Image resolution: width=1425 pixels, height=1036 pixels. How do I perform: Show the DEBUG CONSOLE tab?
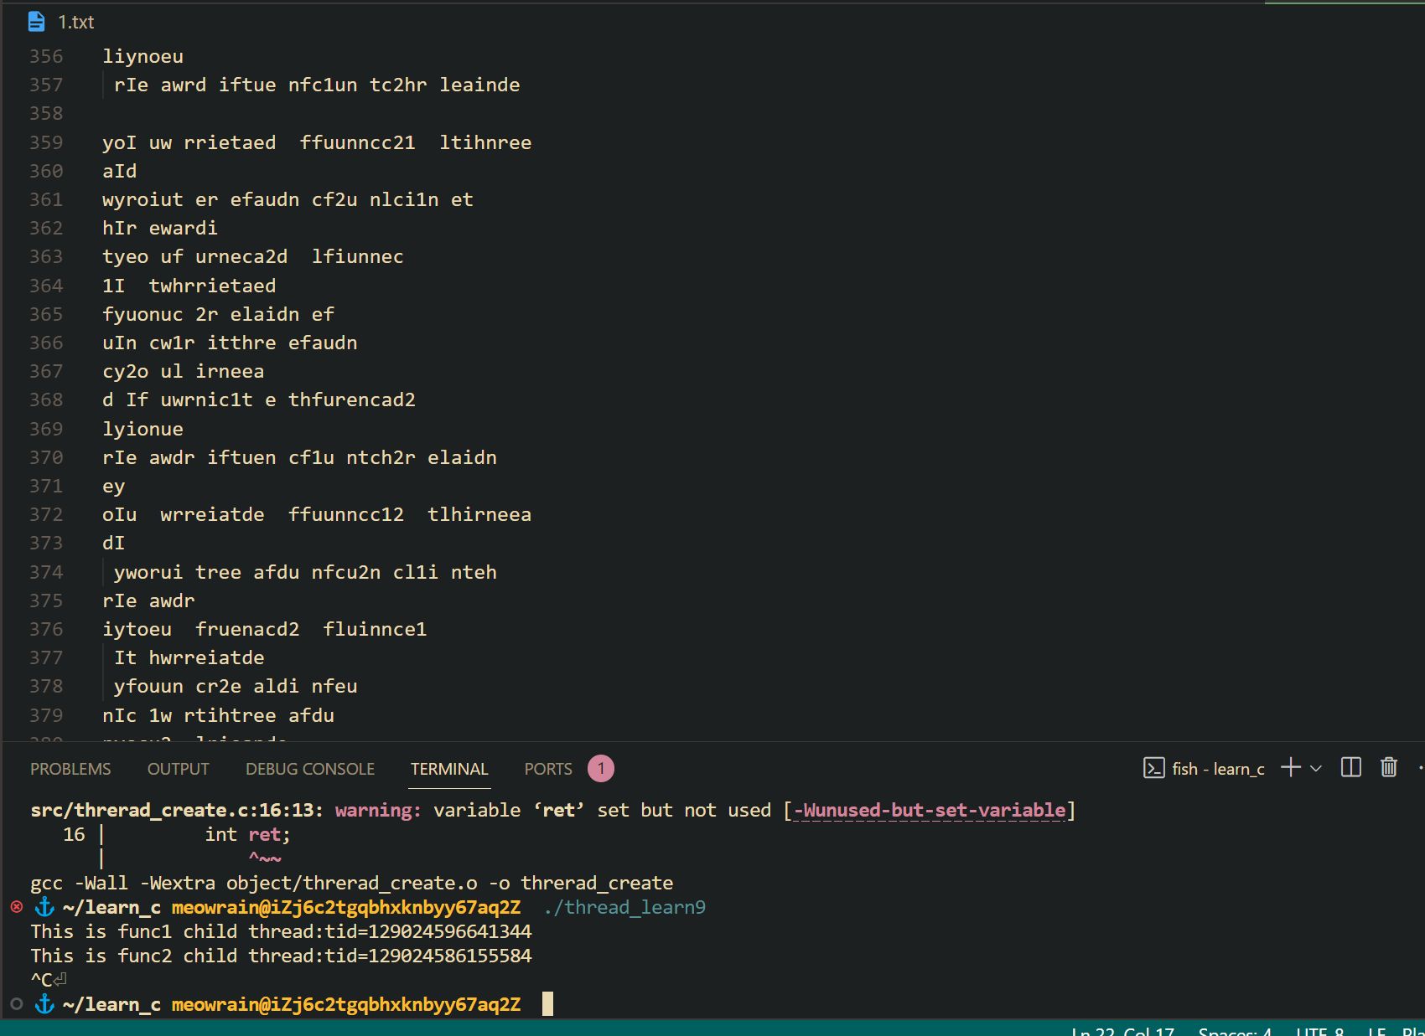[x=309, y=769]
